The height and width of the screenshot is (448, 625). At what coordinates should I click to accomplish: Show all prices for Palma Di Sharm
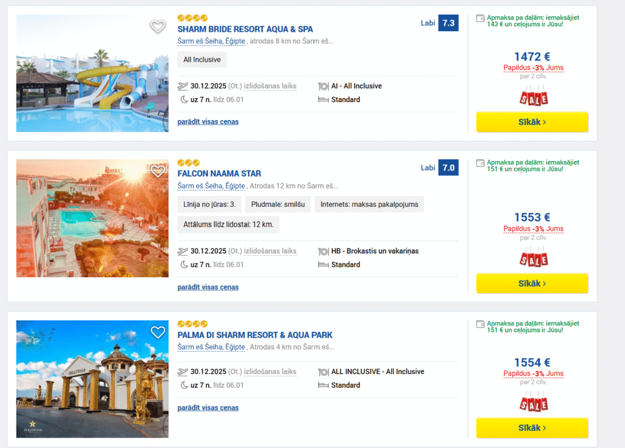pyautogui.click(x=208, y=408)
